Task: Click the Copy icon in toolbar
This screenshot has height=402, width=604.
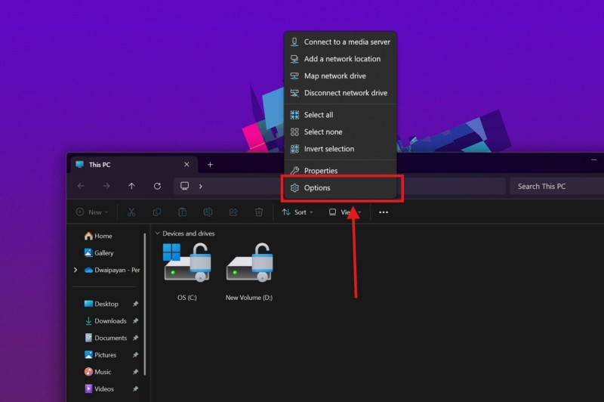Action: (x=157, y=212)
